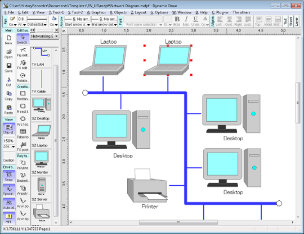Open the pen color Co. dropdown arrow
Viewport: 304px width, 234px height.
coord(15,25)
